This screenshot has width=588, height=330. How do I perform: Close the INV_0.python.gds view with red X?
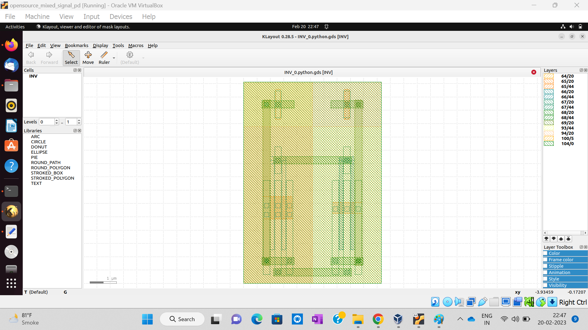coord(534,72)
